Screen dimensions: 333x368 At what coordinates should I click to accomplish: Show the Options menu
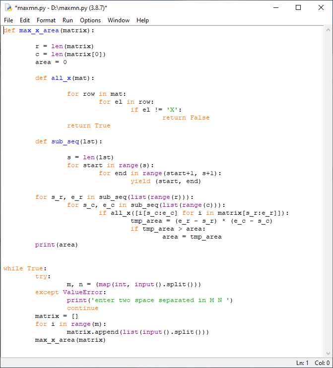[90, 20]
